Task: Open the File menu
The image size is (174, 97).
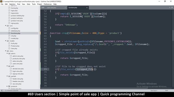Action: (x=2, y=4)
